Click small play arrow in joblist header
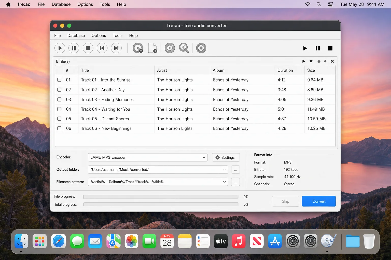Viewport: 391px width, 260px height. [x=303, y=61]
